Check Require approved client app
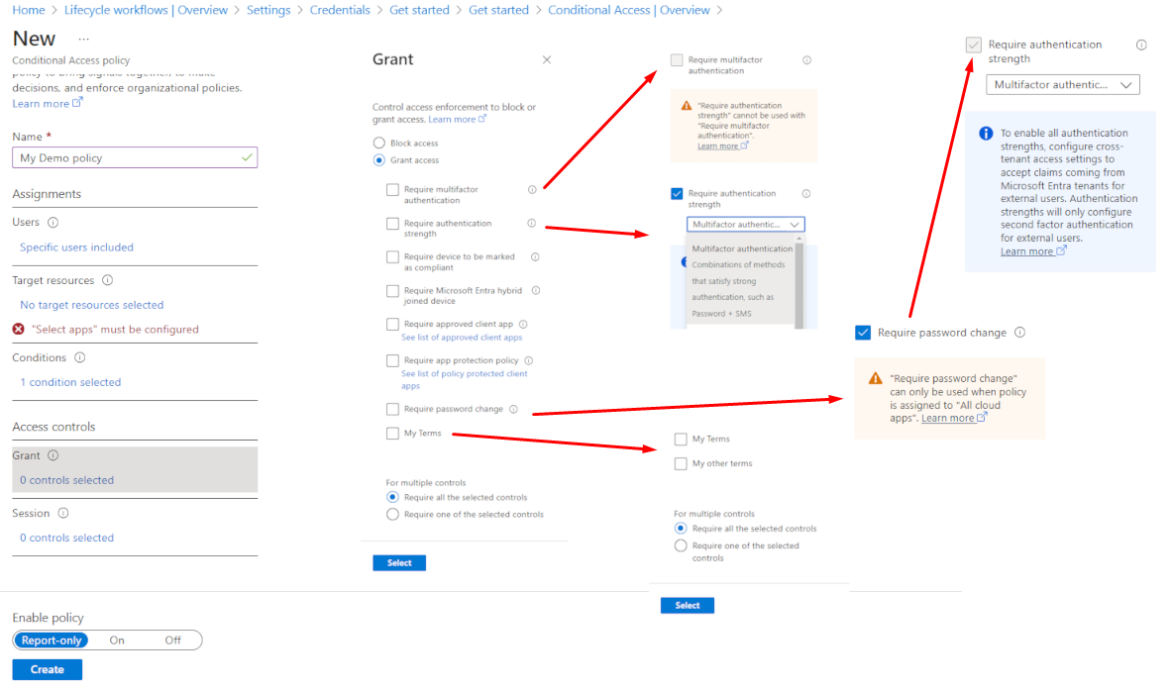Viewport: 1171px width, 689px height. click(x=393, y=325)
